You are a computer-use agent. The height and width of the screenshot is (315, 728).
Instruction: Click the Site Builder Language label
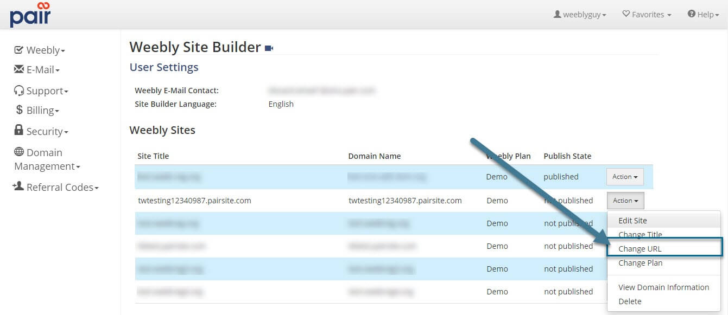[x=176, y=104]
